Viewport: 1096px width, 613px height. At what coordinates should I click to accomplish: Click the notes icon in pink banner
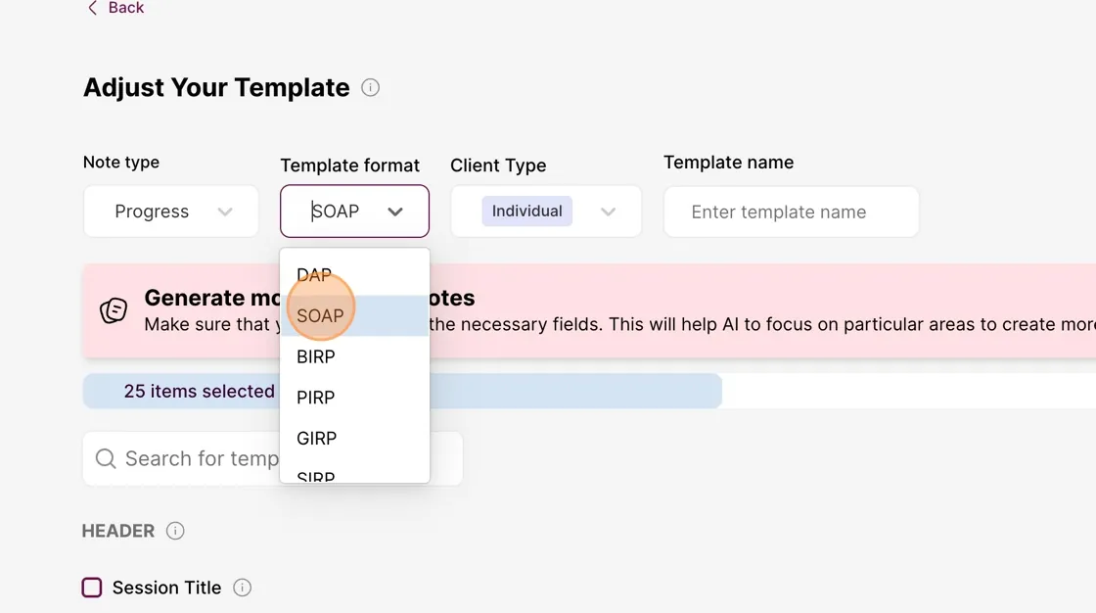pyautogui.click(x=114, y=310)
